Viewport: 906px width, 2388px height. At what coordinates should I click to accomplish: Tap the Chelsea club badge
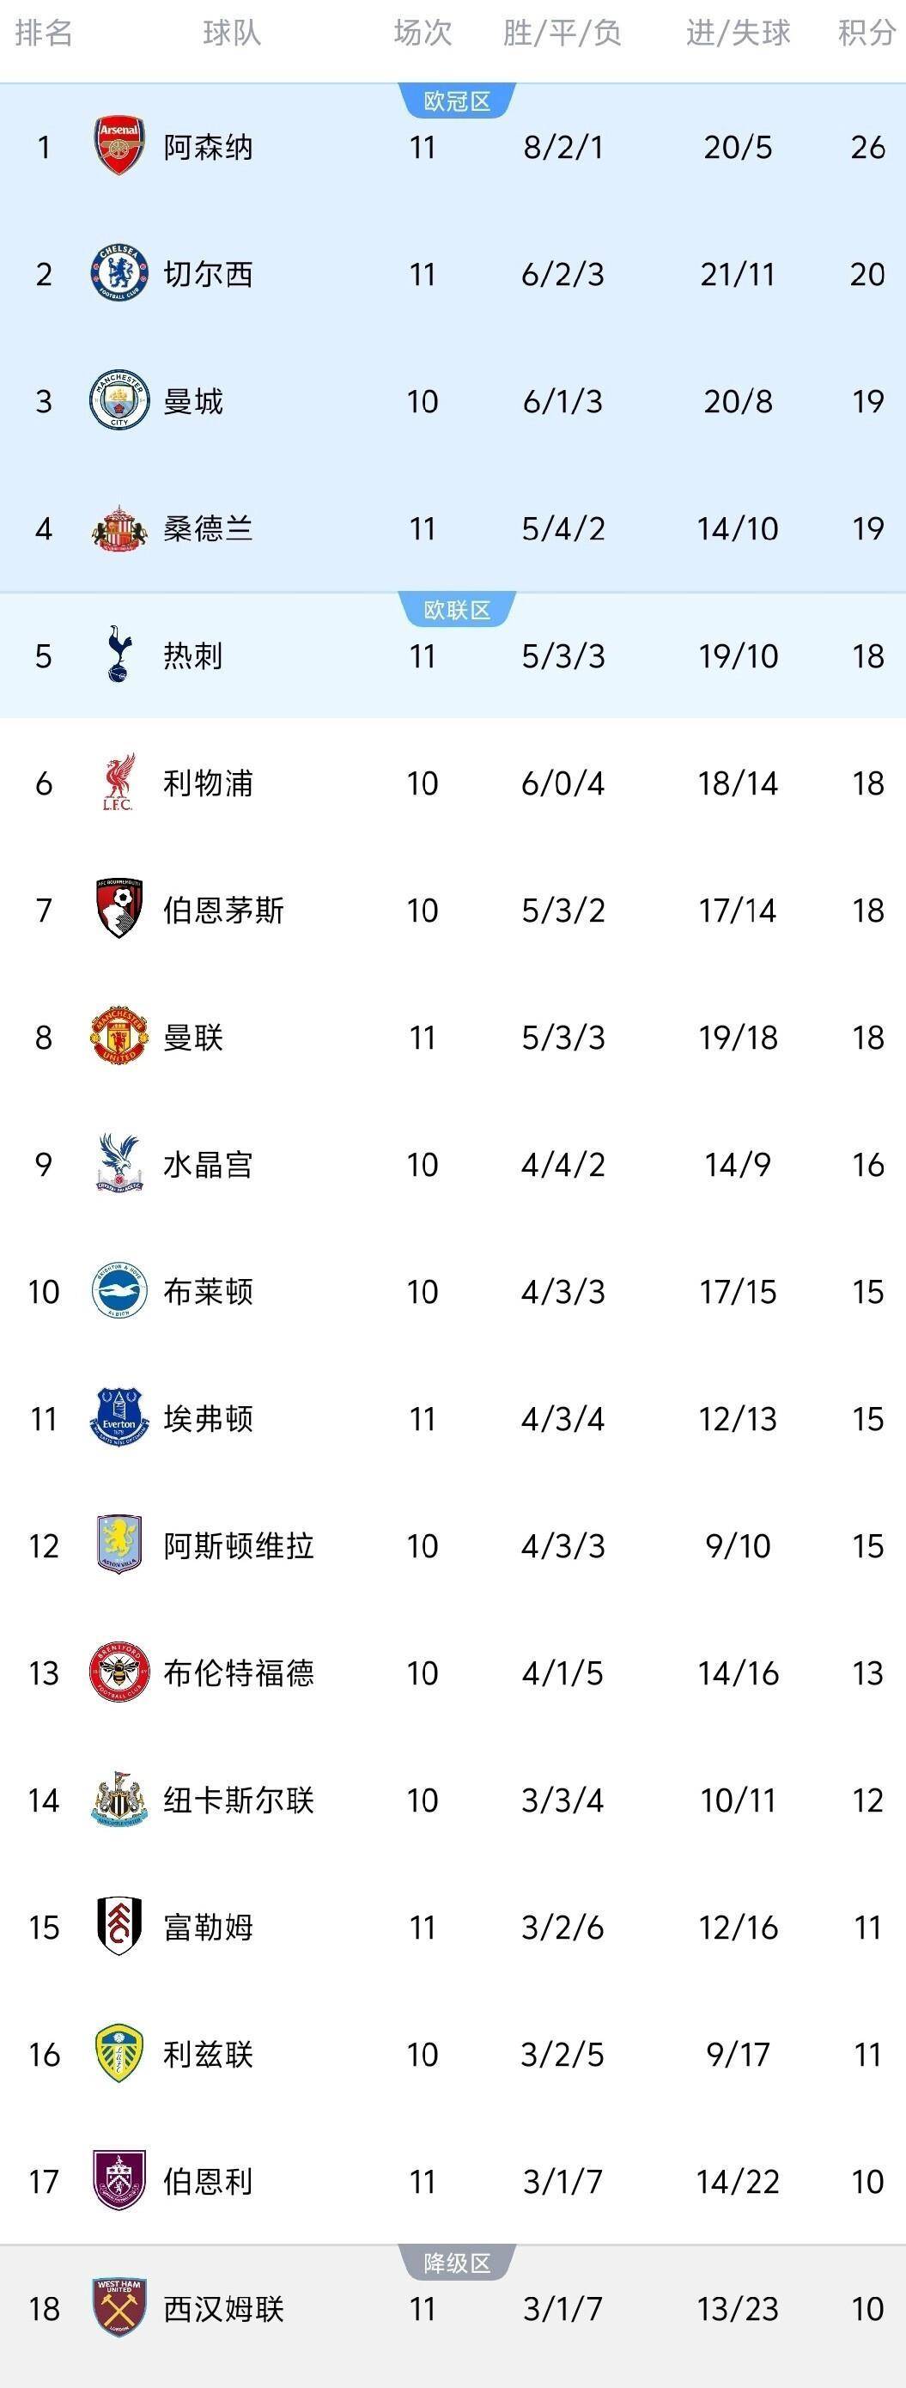(x=119, y=273)
